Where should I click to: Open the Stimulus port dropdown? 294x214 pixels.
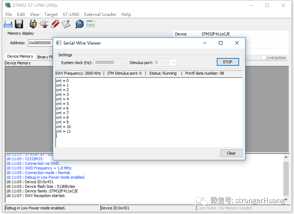165,62
